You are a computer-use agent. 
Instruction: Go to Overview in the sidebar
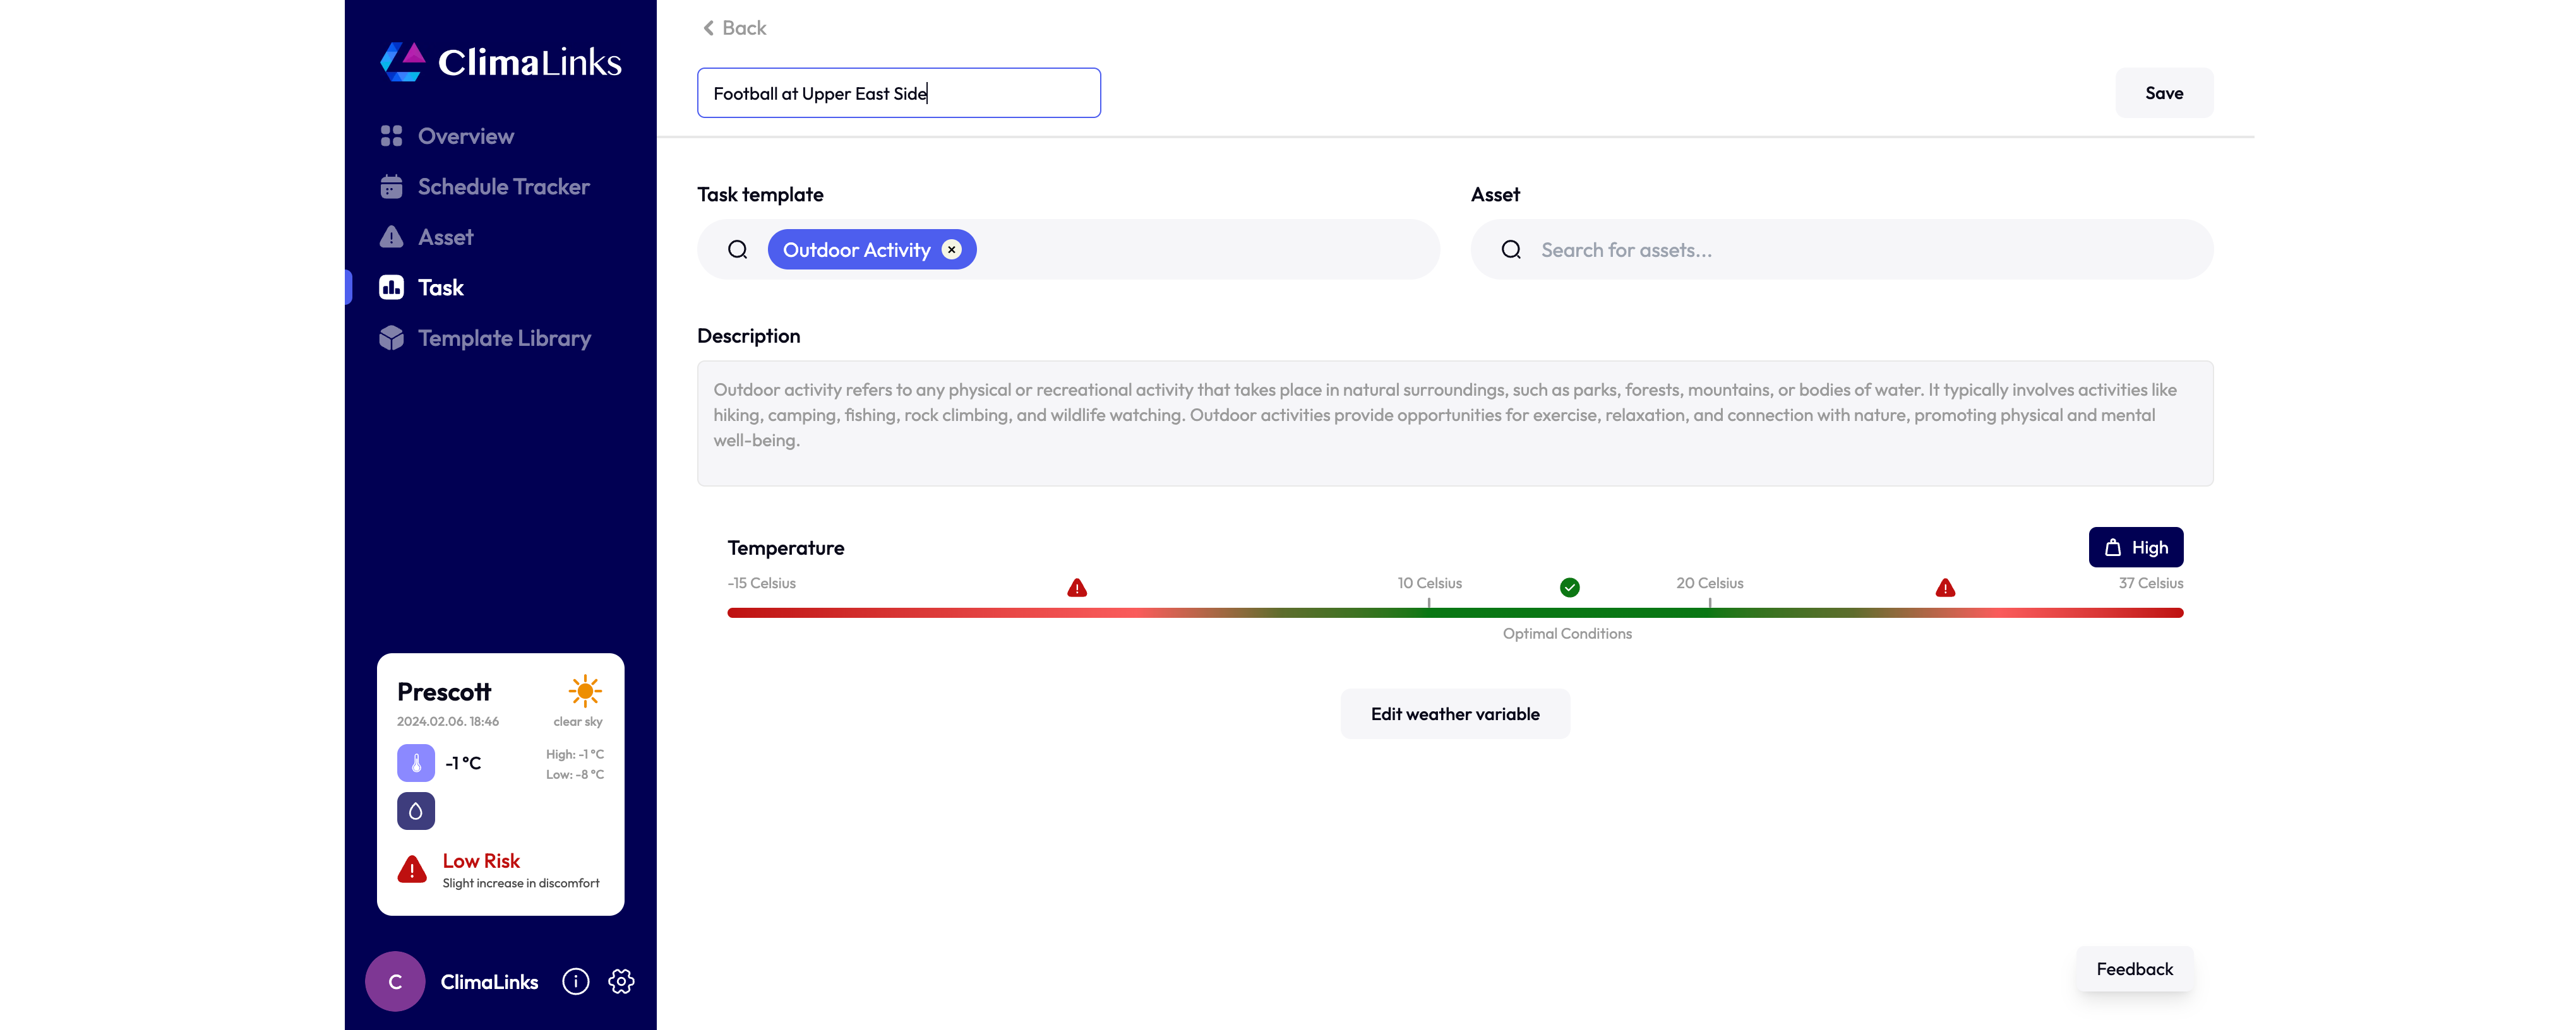pyautogui.click(x=465, y=136)
